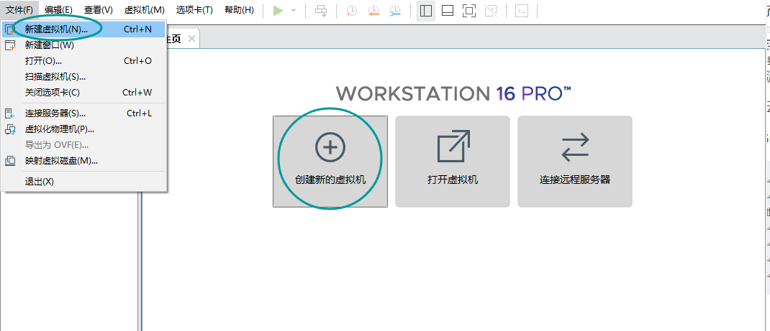Click the virtualize physical machine menu icon
This screenshot has width=770, height=331.
10,129
